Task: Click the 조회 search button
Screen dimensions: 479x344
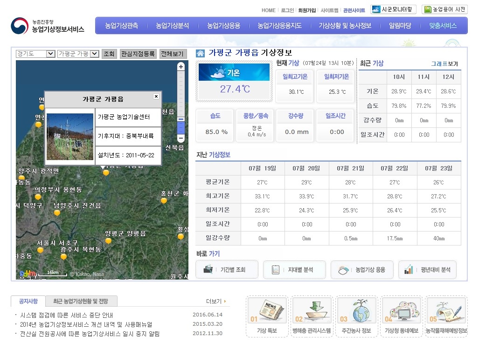Action: [x=109, y=54]
